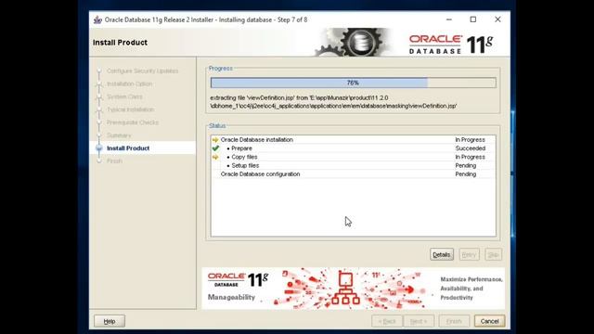Screen dimensions: 594x334
Task: Click the Pending status of Oracle Database configuration
Action: [466, 174]
